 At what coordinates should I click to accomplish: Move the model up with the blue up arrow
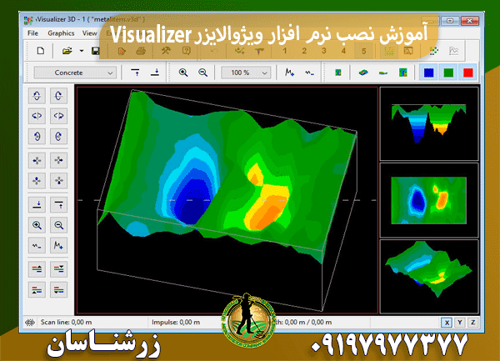(37, 181)
